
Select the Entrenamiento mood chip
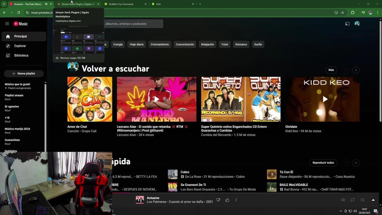pyautogui.click(x=160, y=44)
